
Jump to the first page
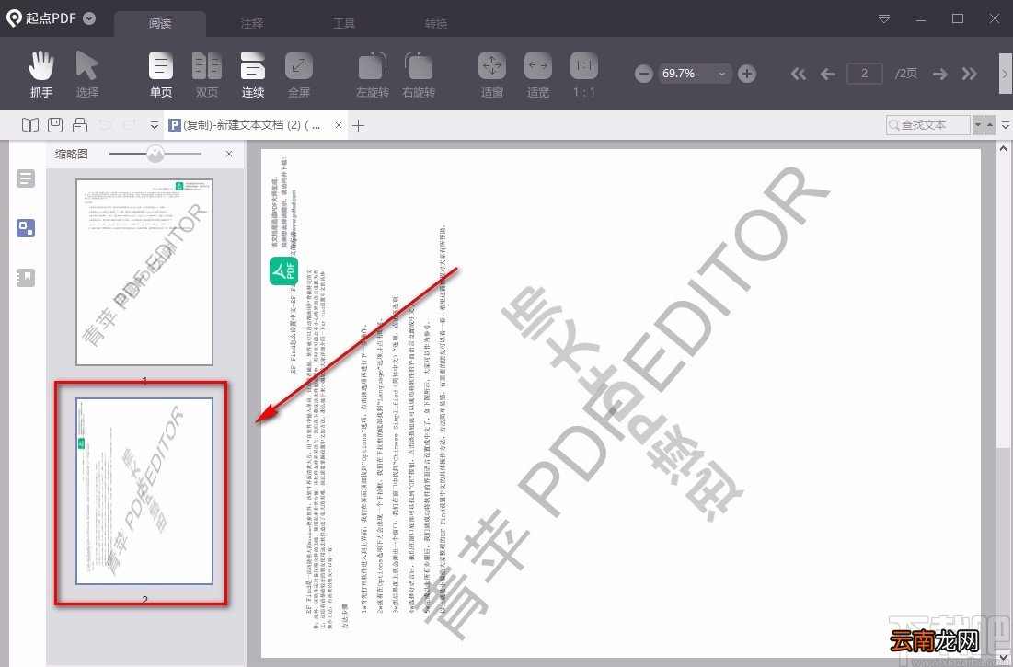click(x=799, y=74)
